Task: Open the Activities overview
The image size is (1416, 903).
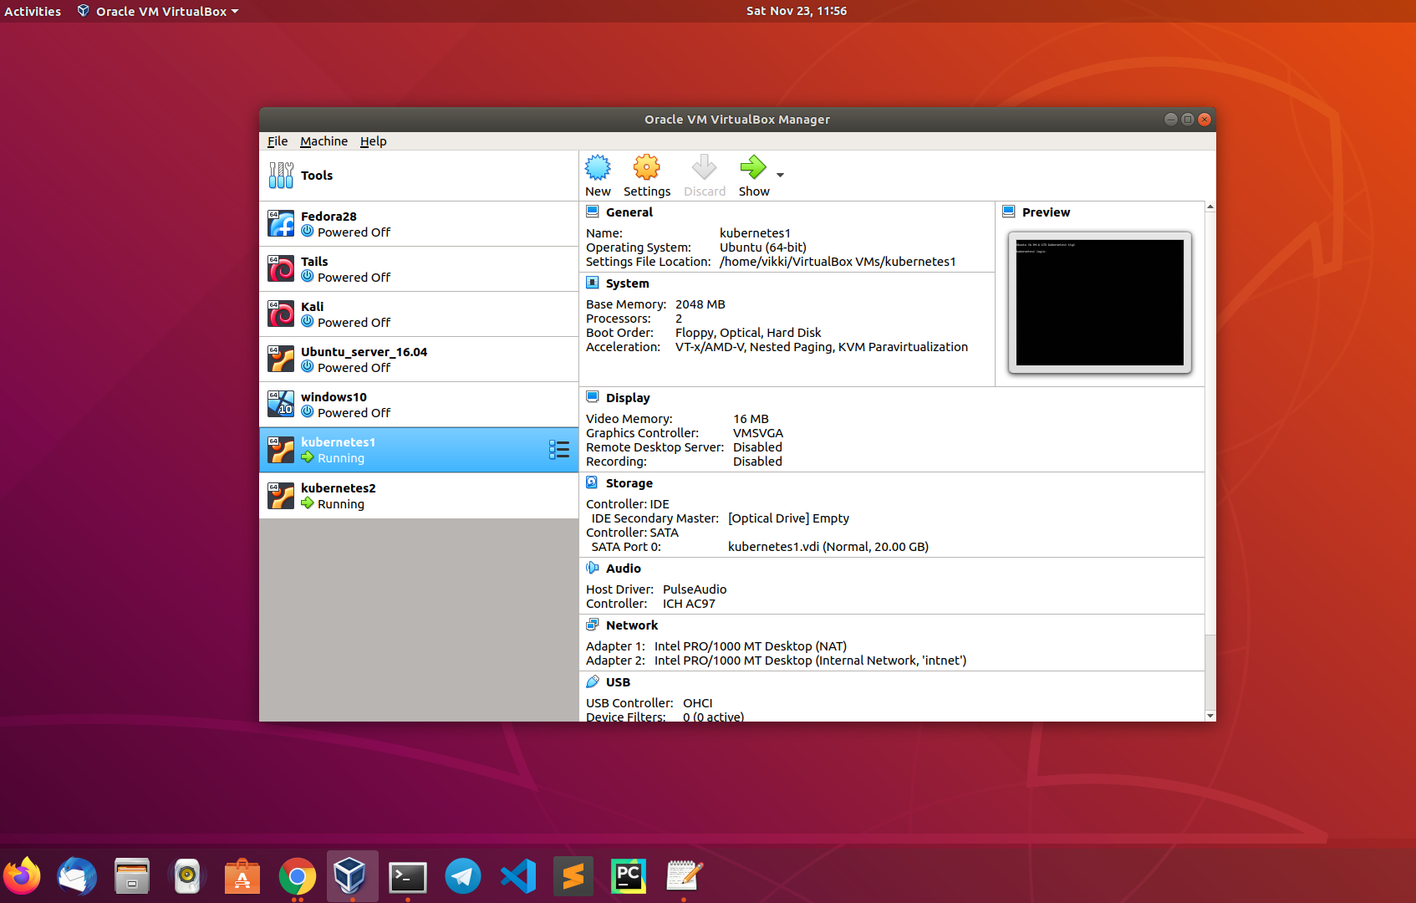Action: click(33, 11)
